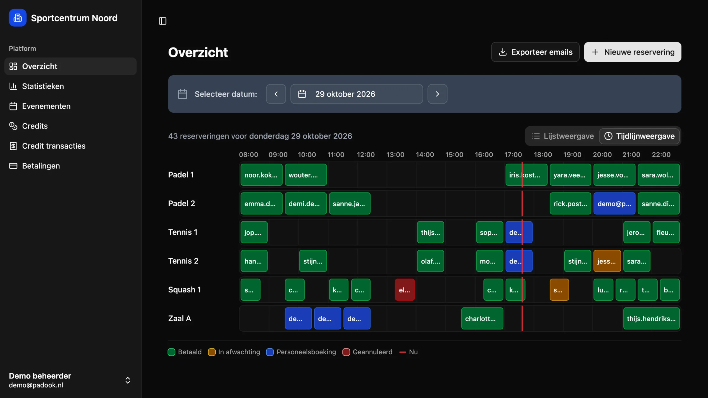Open the iris.kost reservation block
Image resolution: width=708 pixels, height=398 pixels.
pos(526,175)
